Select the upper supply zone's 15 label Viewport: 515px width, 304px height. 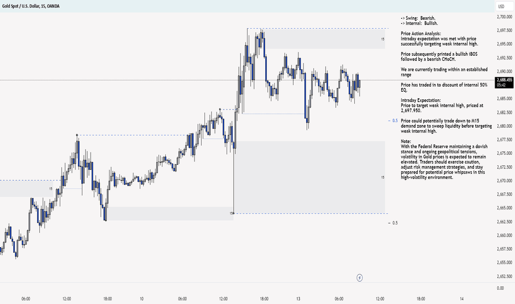coord(382,39)
